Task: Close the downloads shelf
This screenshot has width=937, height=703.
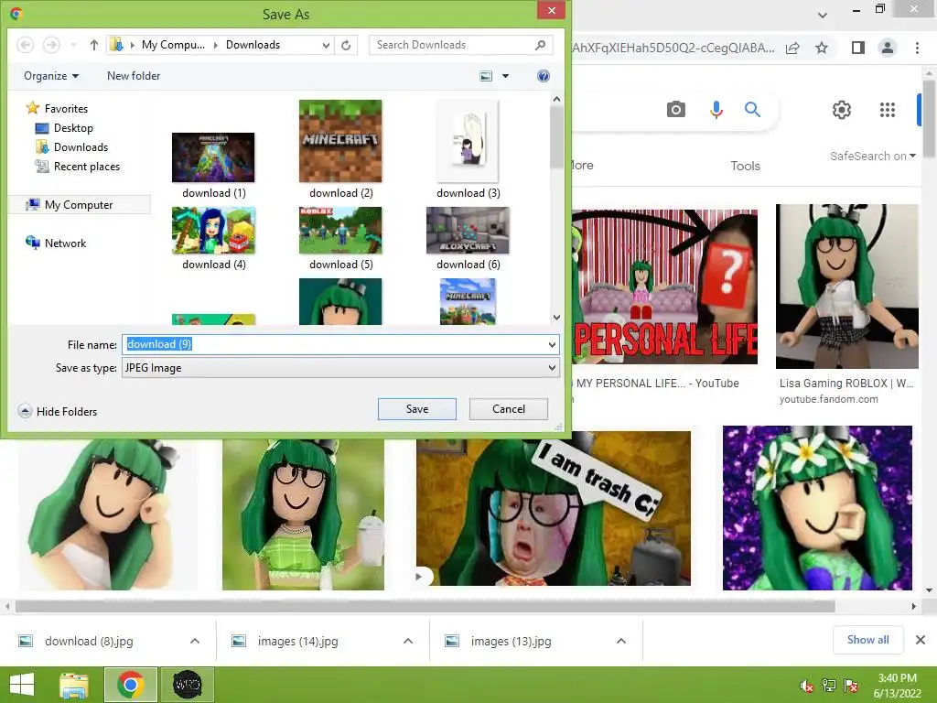Action: coord(921,640)
